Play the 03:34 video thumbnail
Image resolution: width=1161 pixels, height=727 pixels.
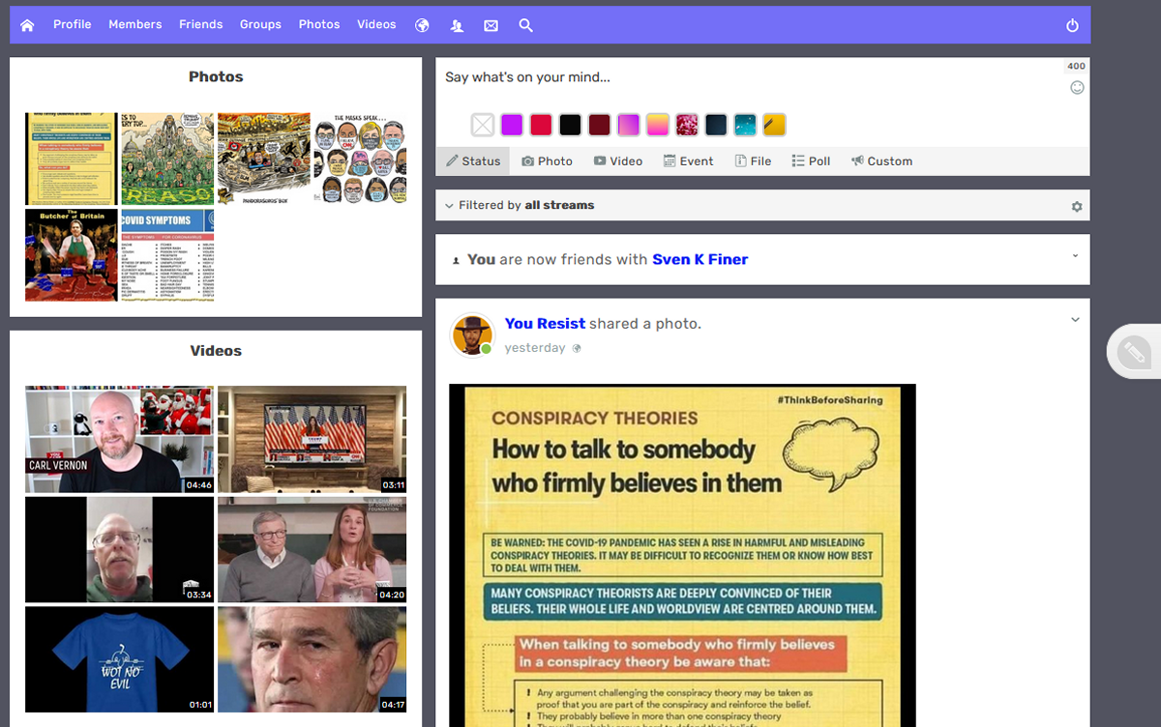pos(119,550)
